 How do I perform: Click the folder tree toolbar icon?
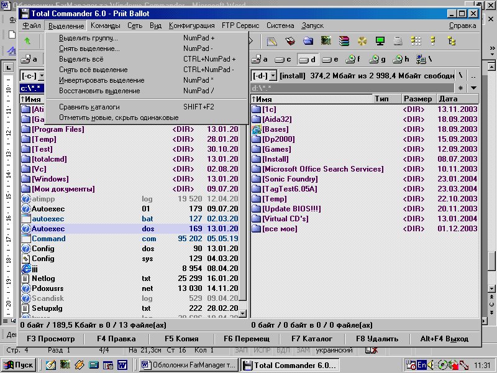click(452, 41)
